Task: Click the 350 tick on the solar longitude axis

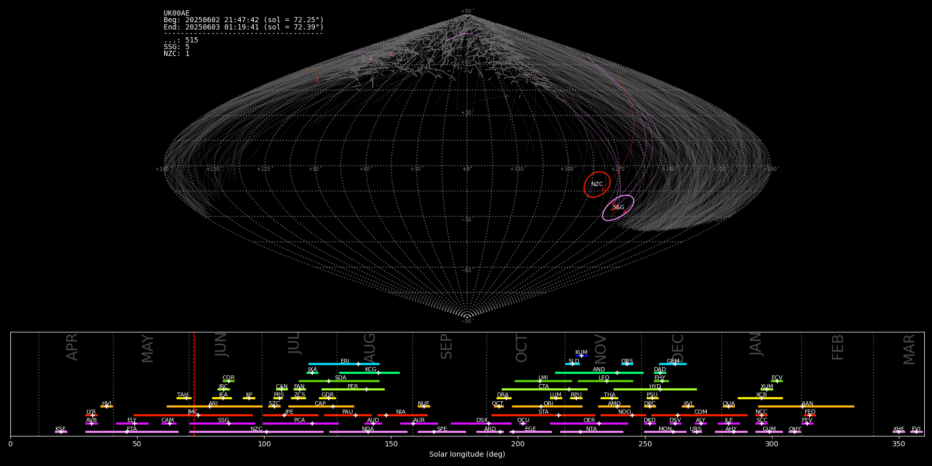Action: pos(899,443)
